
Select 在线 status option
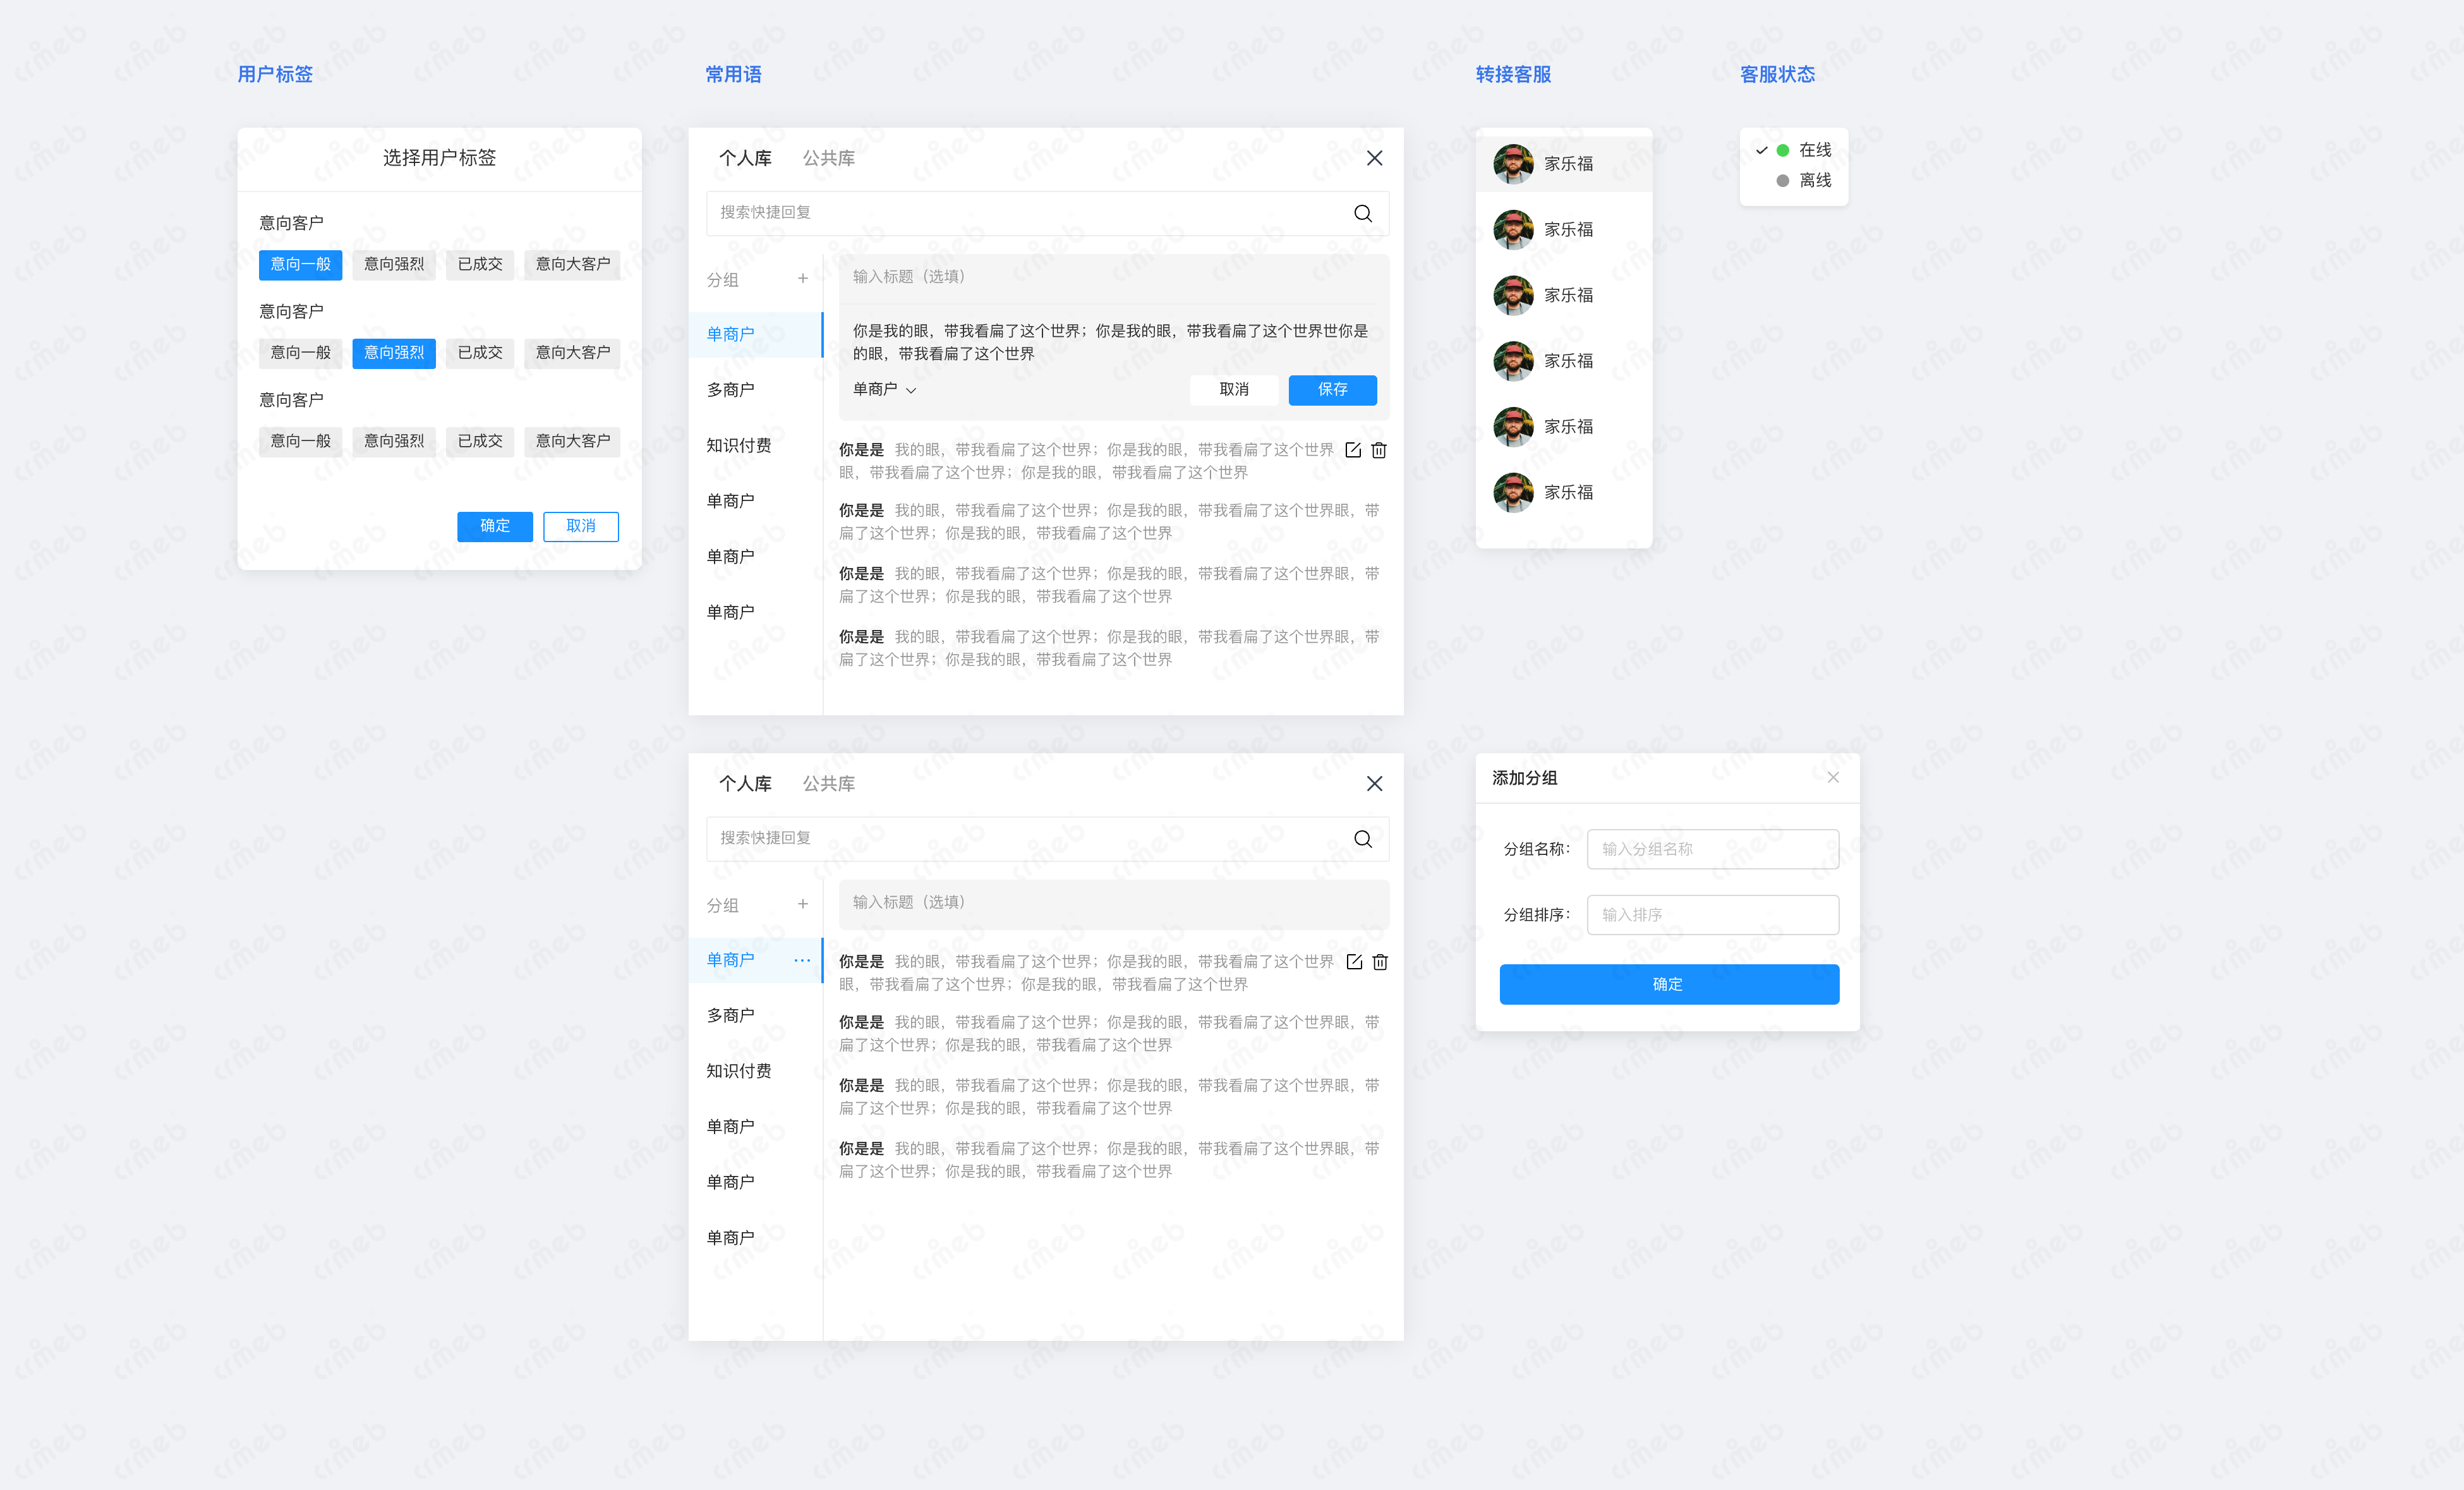[x=1814, y=150]
